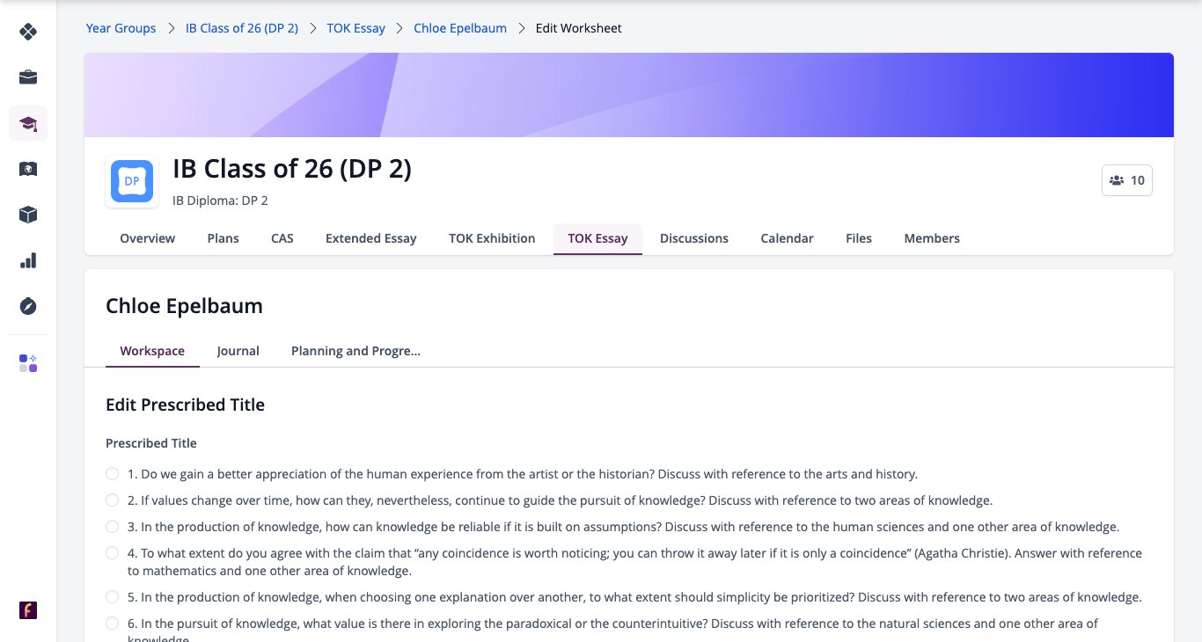The width and height of the screenshot is (1202, 642).
Task: Select prescribed title 4 Agatha Christie coincidence
Action: pos(112,553)
